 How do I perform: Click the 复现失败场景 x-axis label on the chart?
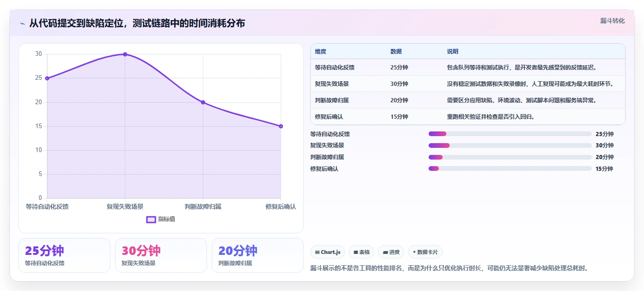pyautogui.click(x=125, y=207)
